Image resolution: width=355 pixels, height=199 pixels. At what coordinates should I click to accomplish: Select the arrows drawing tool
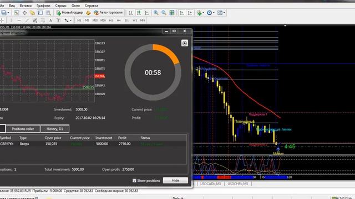67,20
